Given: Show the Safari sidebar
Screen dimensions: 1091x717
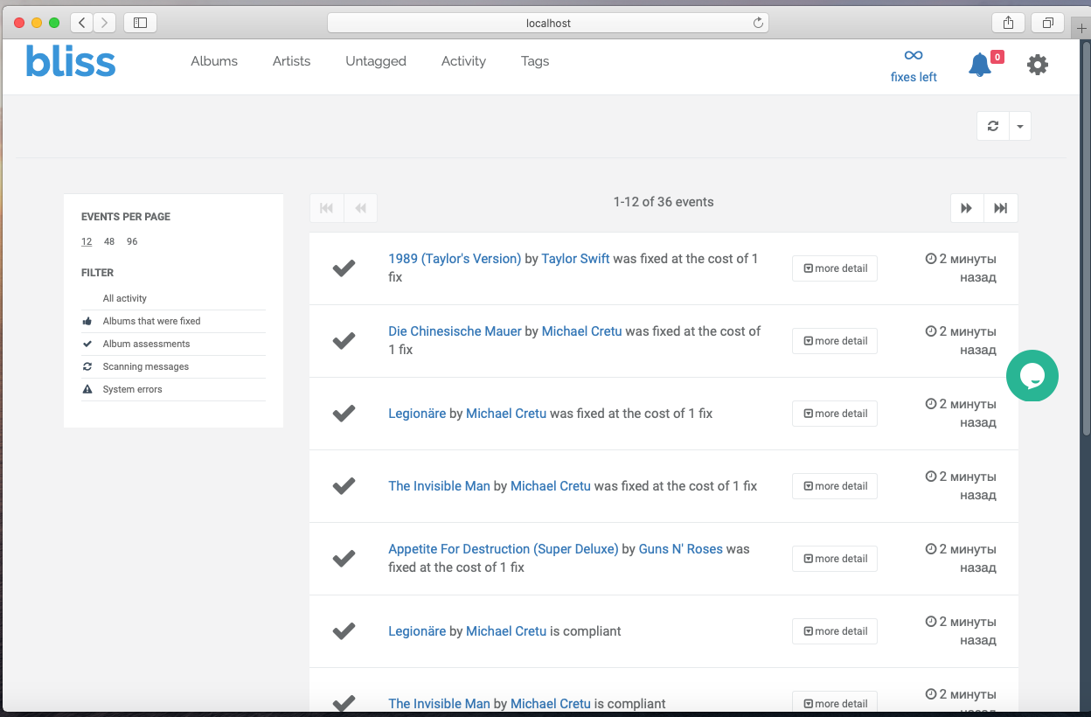Looking at the screenshot, I should point(140,23).
